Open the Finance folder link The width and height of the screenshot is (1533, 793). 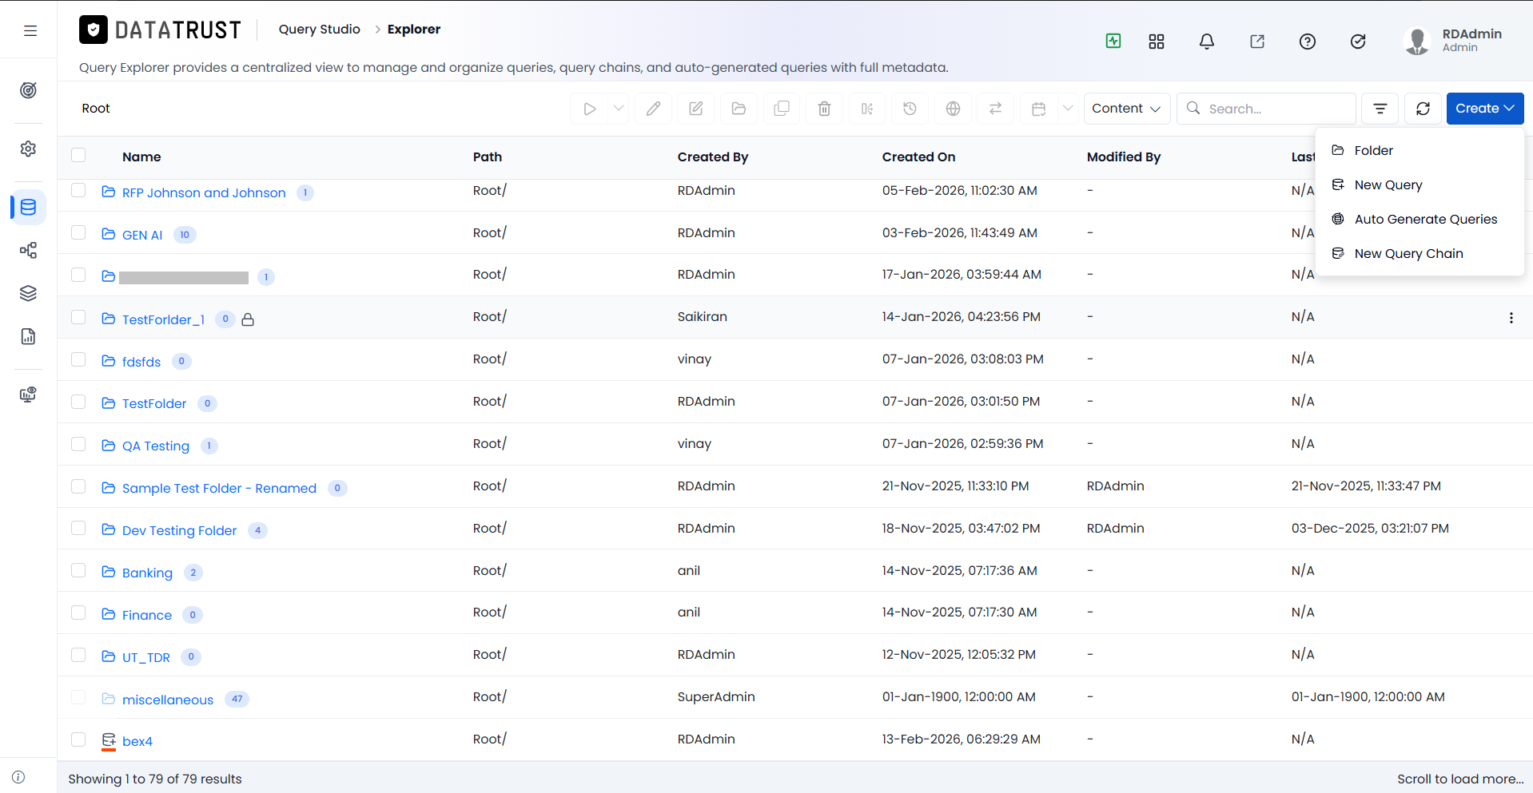pos(147,615)
